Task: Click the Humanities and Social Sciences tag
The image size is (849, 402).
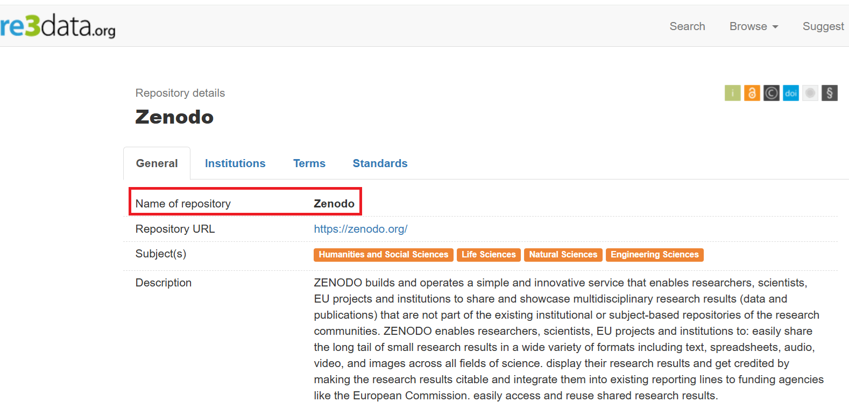Action: [x=384, y=255]
